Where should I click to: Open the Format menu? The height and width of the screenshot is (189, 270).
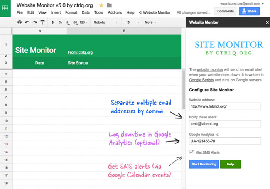[71, 12]
